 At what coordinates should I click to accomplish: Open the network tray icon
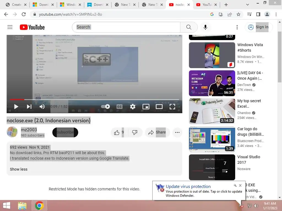coord(250,206)
